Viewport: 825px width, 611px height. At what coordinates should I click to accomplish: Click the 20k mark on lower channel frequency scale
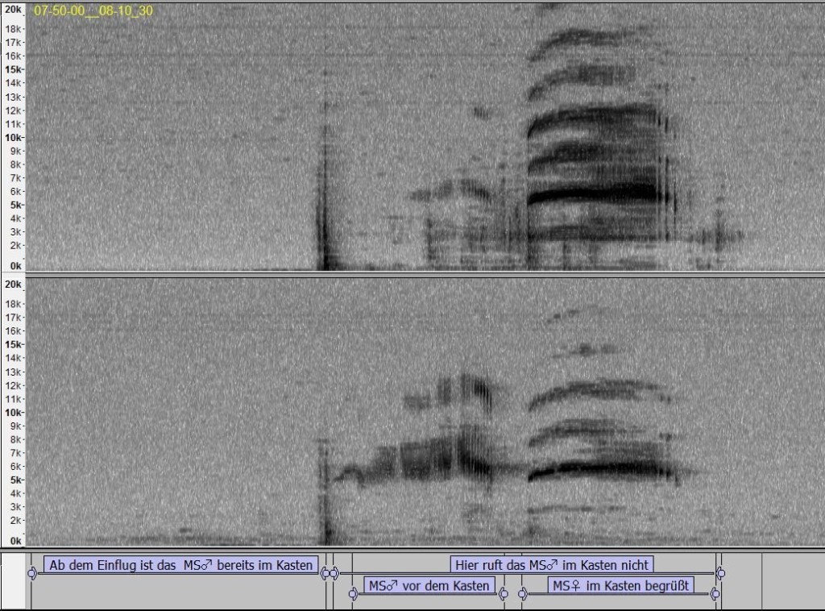click(x=12, y=285)
